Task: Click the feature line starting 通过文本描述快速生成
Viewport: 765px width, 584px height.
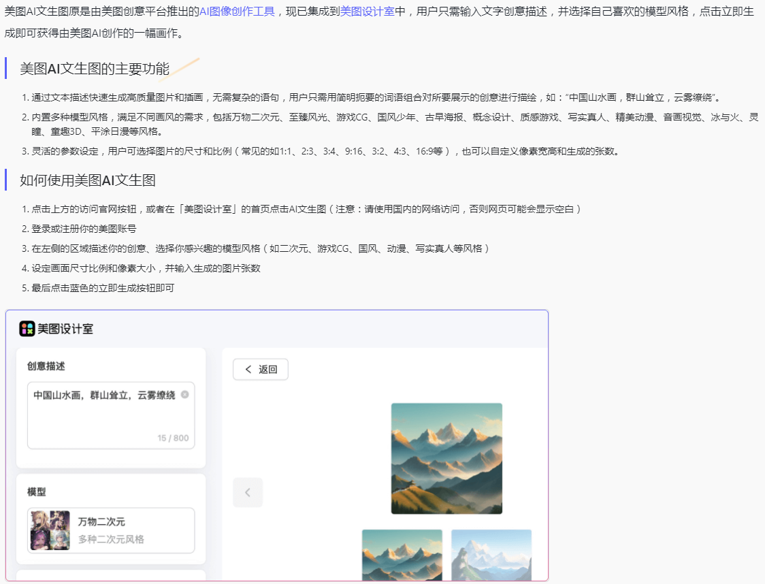Action: pyautogui.click(x=376, y=97)
